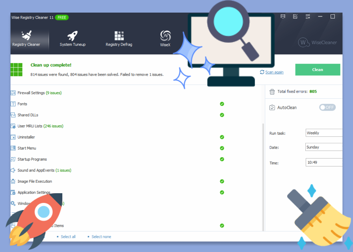Click the Scan again link

274,72
